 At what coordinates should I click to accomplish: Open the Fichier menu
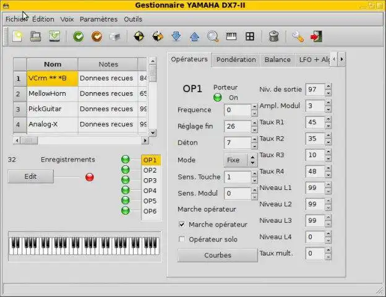point(16,19)
